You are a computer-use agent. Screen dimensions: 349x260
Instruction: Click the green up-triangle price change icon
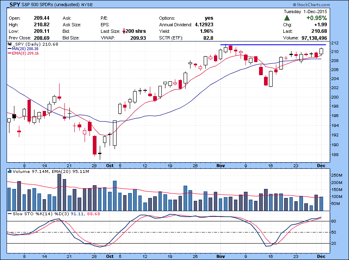[287, 18]
